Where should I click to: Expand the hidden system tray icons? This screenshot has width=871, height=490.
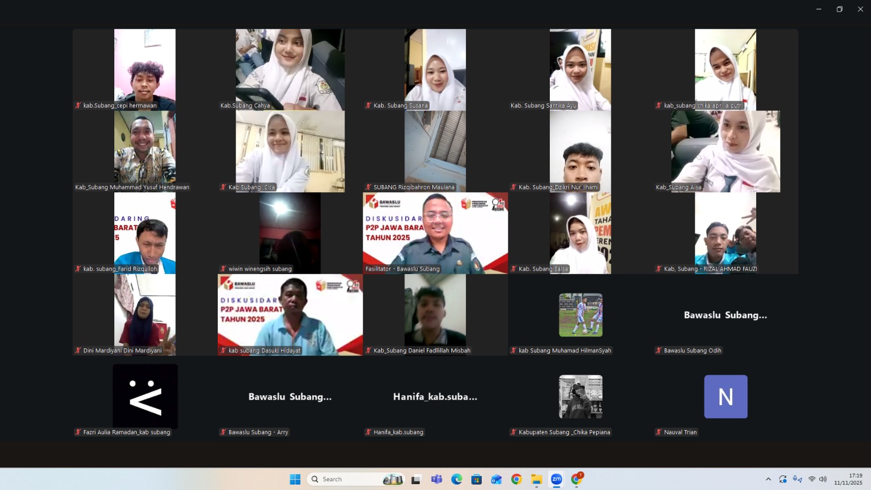click(768, 479)
